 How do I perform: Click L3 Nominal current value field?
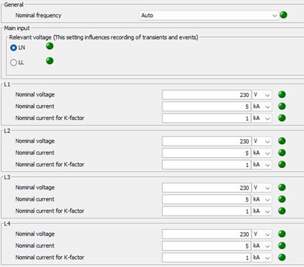point(207,199)
